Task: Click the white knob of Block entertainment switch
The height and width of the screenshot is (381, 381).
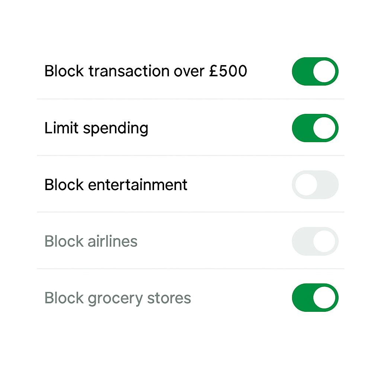Action: (x=306, y=185)
